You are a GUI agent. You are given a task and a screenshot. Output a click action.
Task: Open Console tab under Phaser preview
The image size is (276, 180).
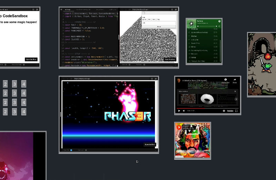68,150
